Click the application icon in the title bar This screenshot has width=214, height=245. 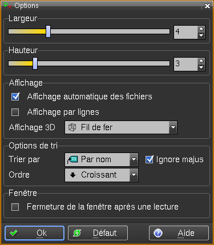click(7, 5)
